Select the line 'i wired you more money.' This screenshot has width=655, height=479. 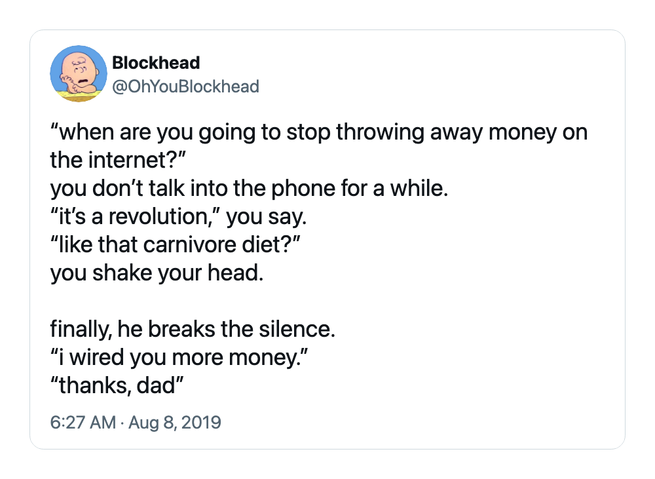click(x=179, y=357)
